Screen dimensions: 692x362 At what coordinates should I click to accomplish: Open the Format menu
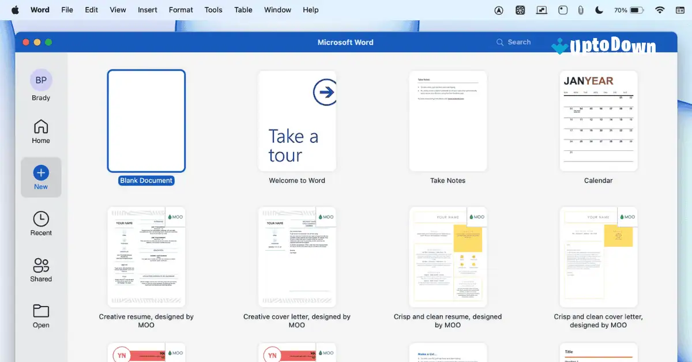[180, 9]
